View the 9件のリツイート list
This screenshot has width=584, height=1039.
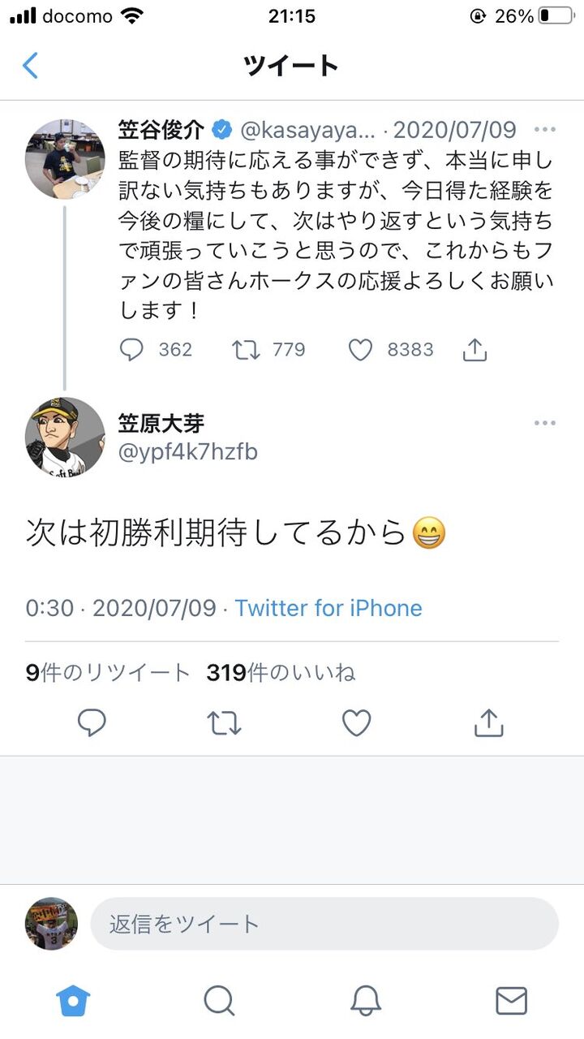[108, 672]
